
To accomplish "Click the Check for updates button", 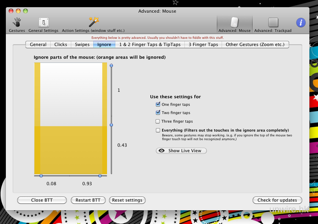I will pos(277,200).
